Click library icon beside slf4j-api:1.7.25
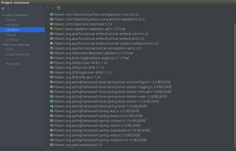The image size is (236, 151). point(52,77)
